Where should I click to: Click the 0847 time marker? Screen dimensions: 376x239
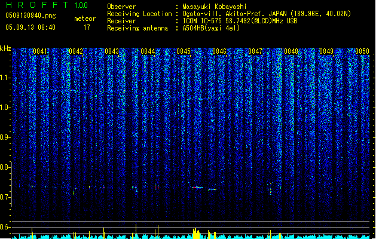(255, 51)
